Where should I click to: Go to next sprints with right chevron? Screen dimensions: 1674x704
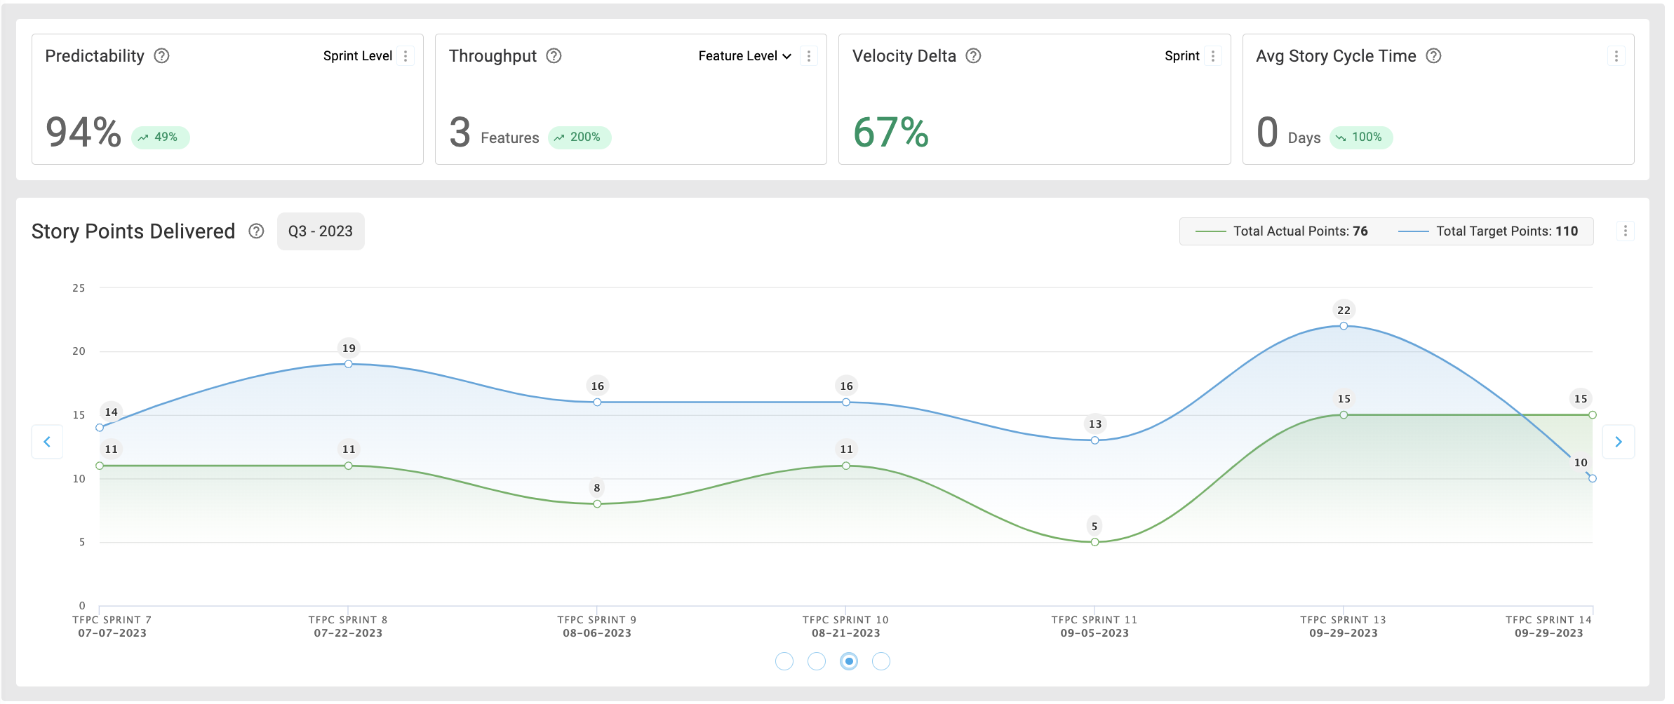click(x=1619, y=442)
